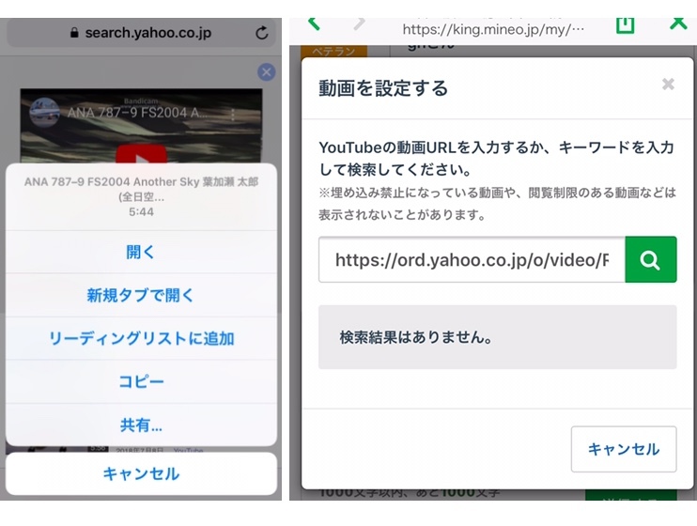Close the in-app browser with the green X

click(x=677, y=22)
